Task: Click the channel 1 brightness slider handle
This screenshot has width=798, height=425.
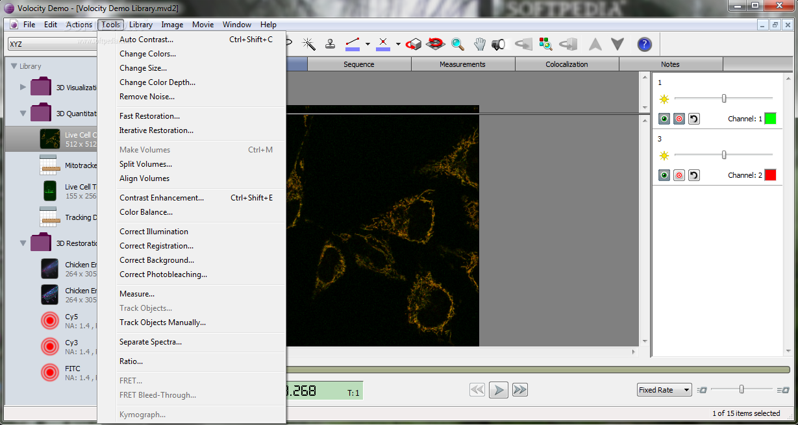Action: tap(724, 99)
